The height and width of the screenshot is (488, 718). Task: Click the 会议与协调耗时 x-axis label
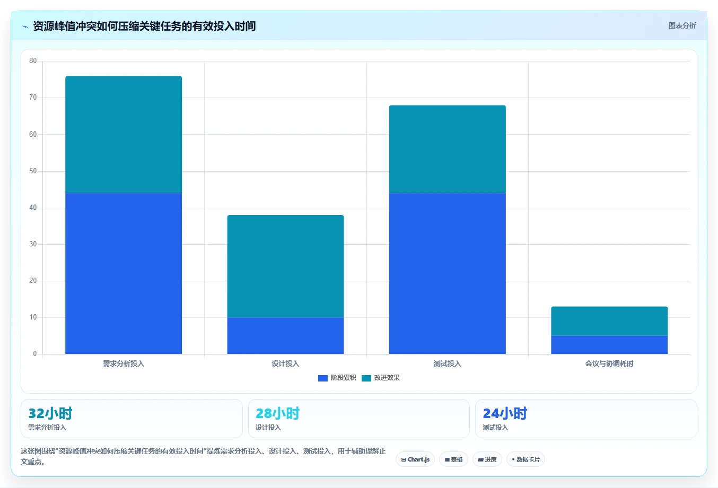[609, 363]
